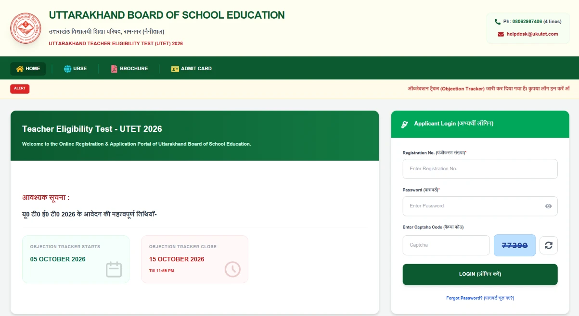Focus the Password input field
Image resolution: width=579 pixels, height=316 pixels.
point(480,206)
